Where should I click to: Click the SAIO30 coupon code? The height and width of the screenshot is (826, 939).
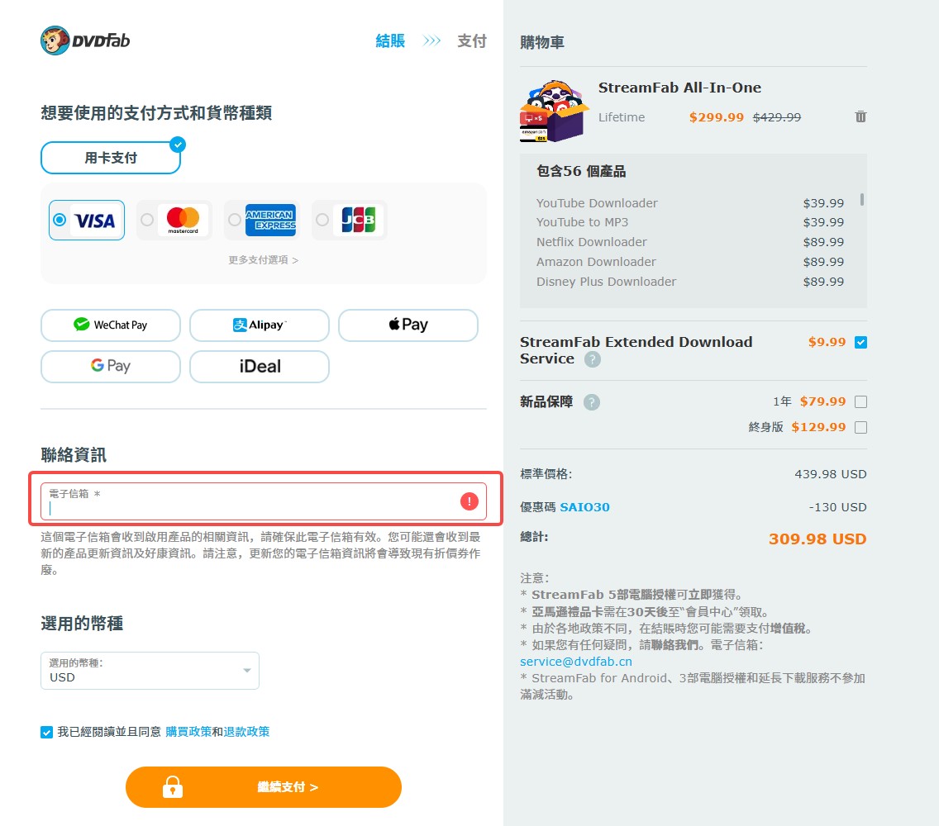(584, 507)
